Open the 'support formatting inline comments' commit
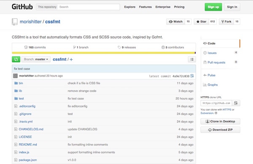 [x=92, y=152]
